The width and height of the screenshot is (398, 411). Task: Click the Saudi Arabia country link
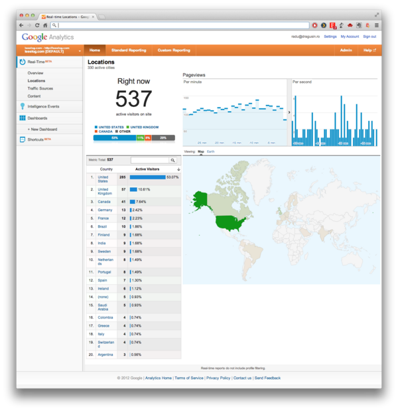pos(103,307)
